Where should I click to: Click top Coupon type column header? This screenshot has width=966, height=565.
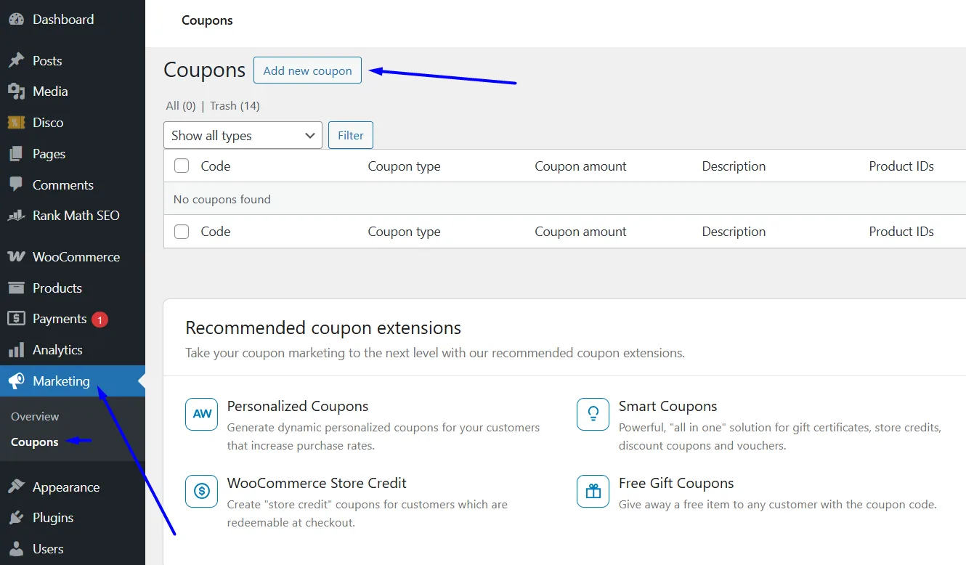point(404,166)
